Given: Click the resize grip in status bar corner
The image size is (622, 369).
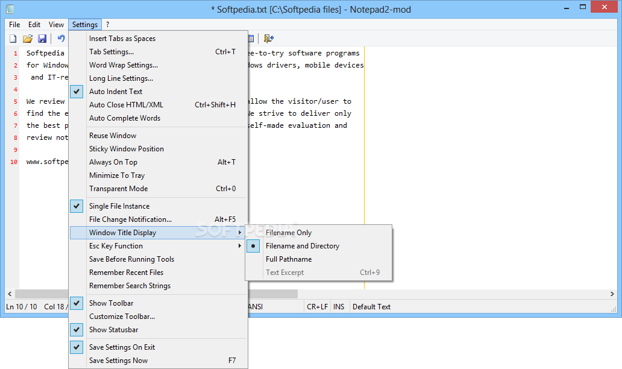Looking at the screenshot, I should pyautogui.click(x=614, y=309).
